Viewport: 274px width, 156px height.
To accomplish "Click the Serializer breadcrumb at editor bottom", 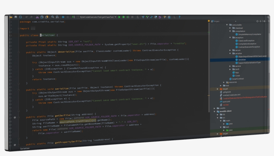I will click(x=25, y=148).
